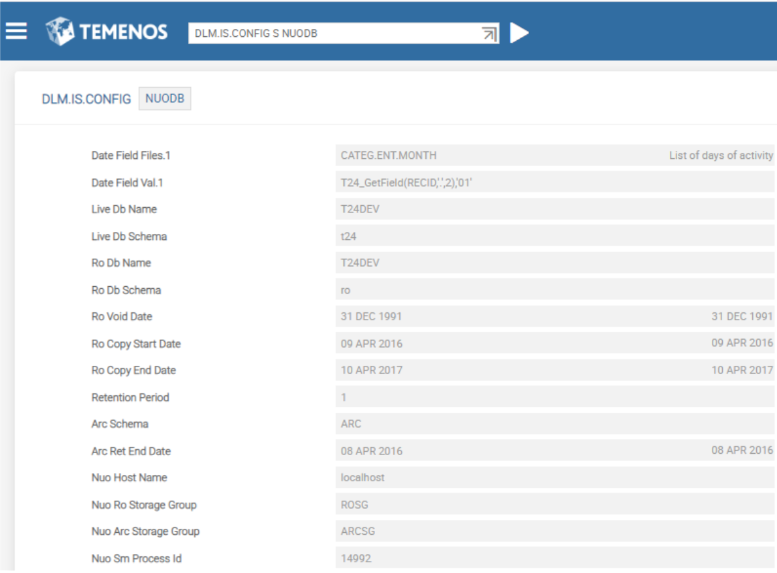The height and width of the screenshot is (573, 777).
Task: Click the expand icon inside command box
Action: pyautogui.click(x=490, y=34)
